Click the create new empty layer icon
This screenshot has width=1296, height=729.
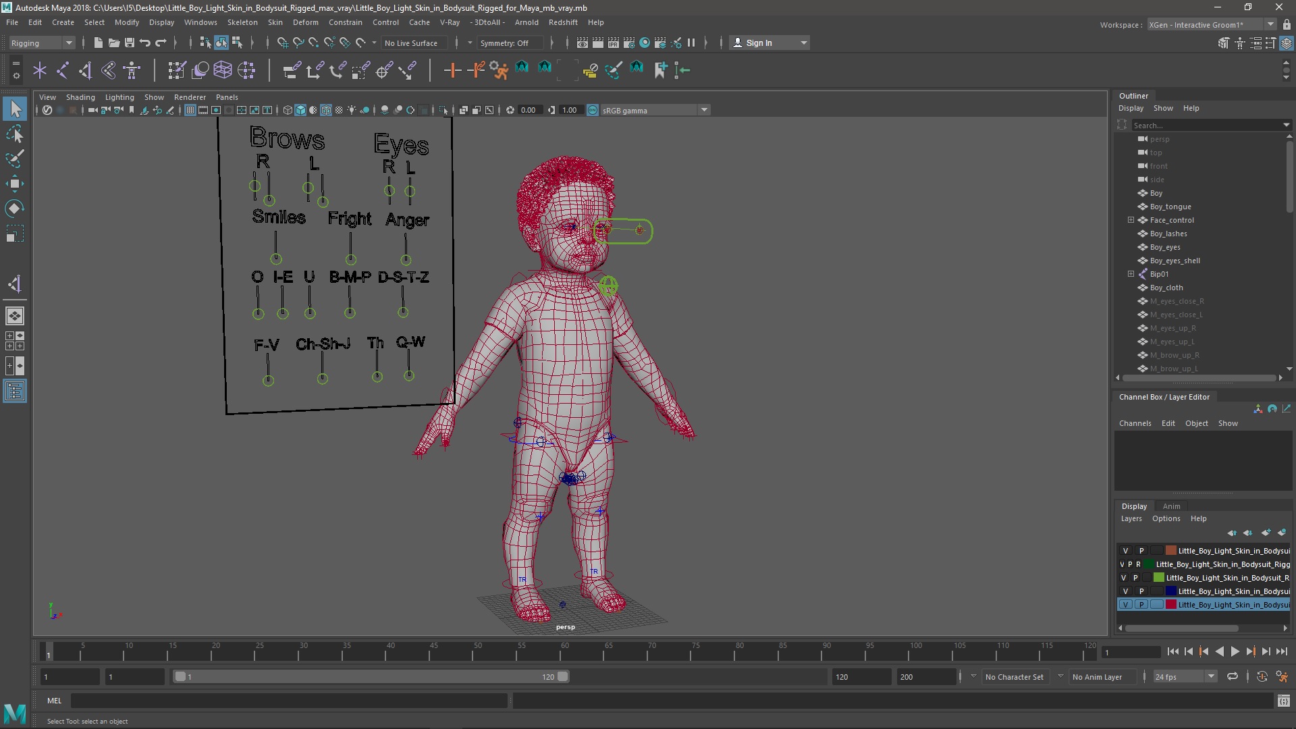point(1266,533)
